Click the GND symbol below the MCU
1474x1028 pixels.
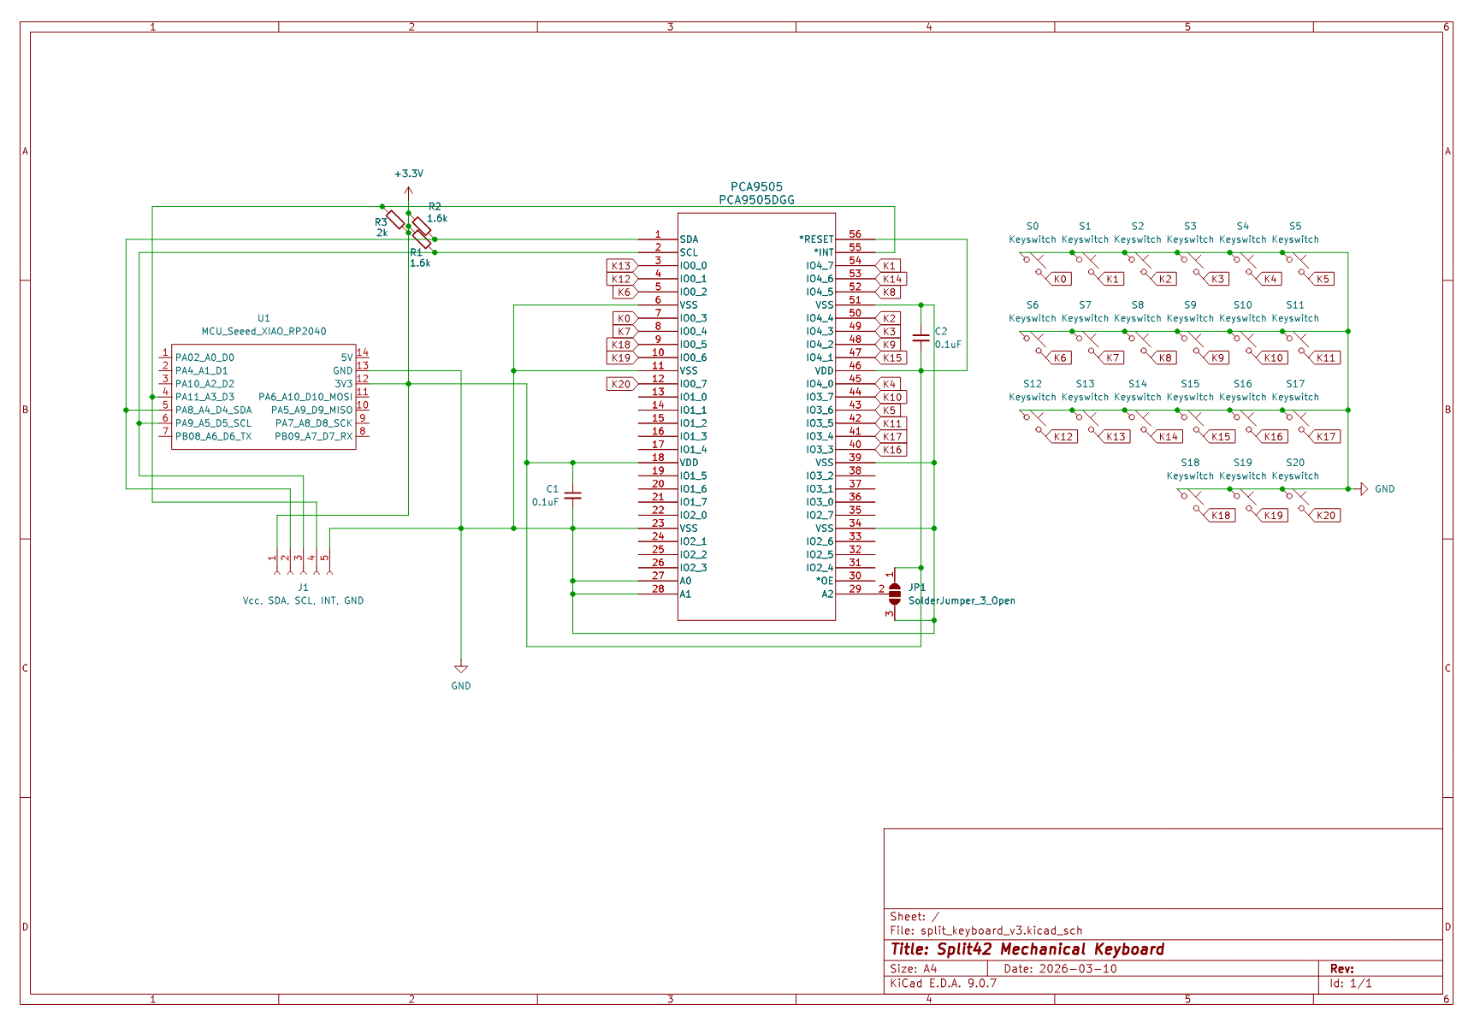(461, 669)
